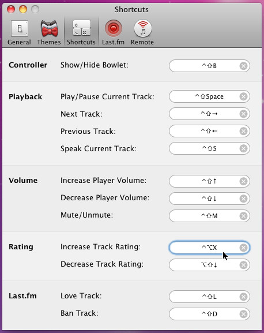Clear the Next Track shortcut
This screenshot has height=333, width=264.
[x=243, y=114]
